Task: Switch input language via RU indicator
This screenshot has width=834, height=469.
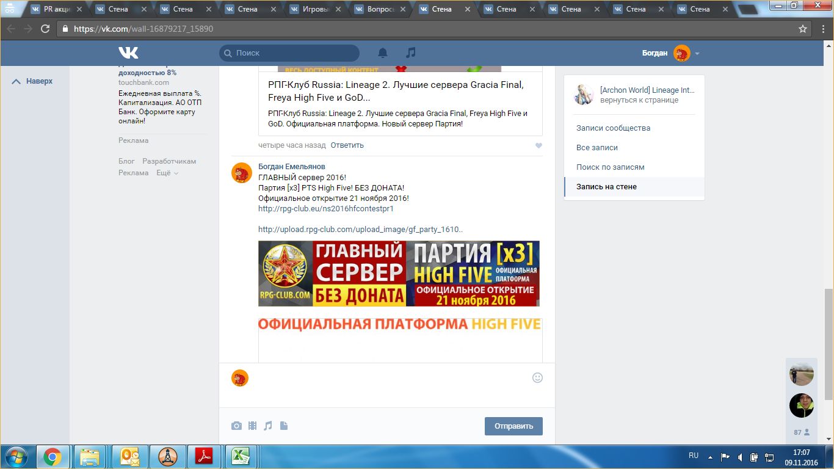Action: 694,456
